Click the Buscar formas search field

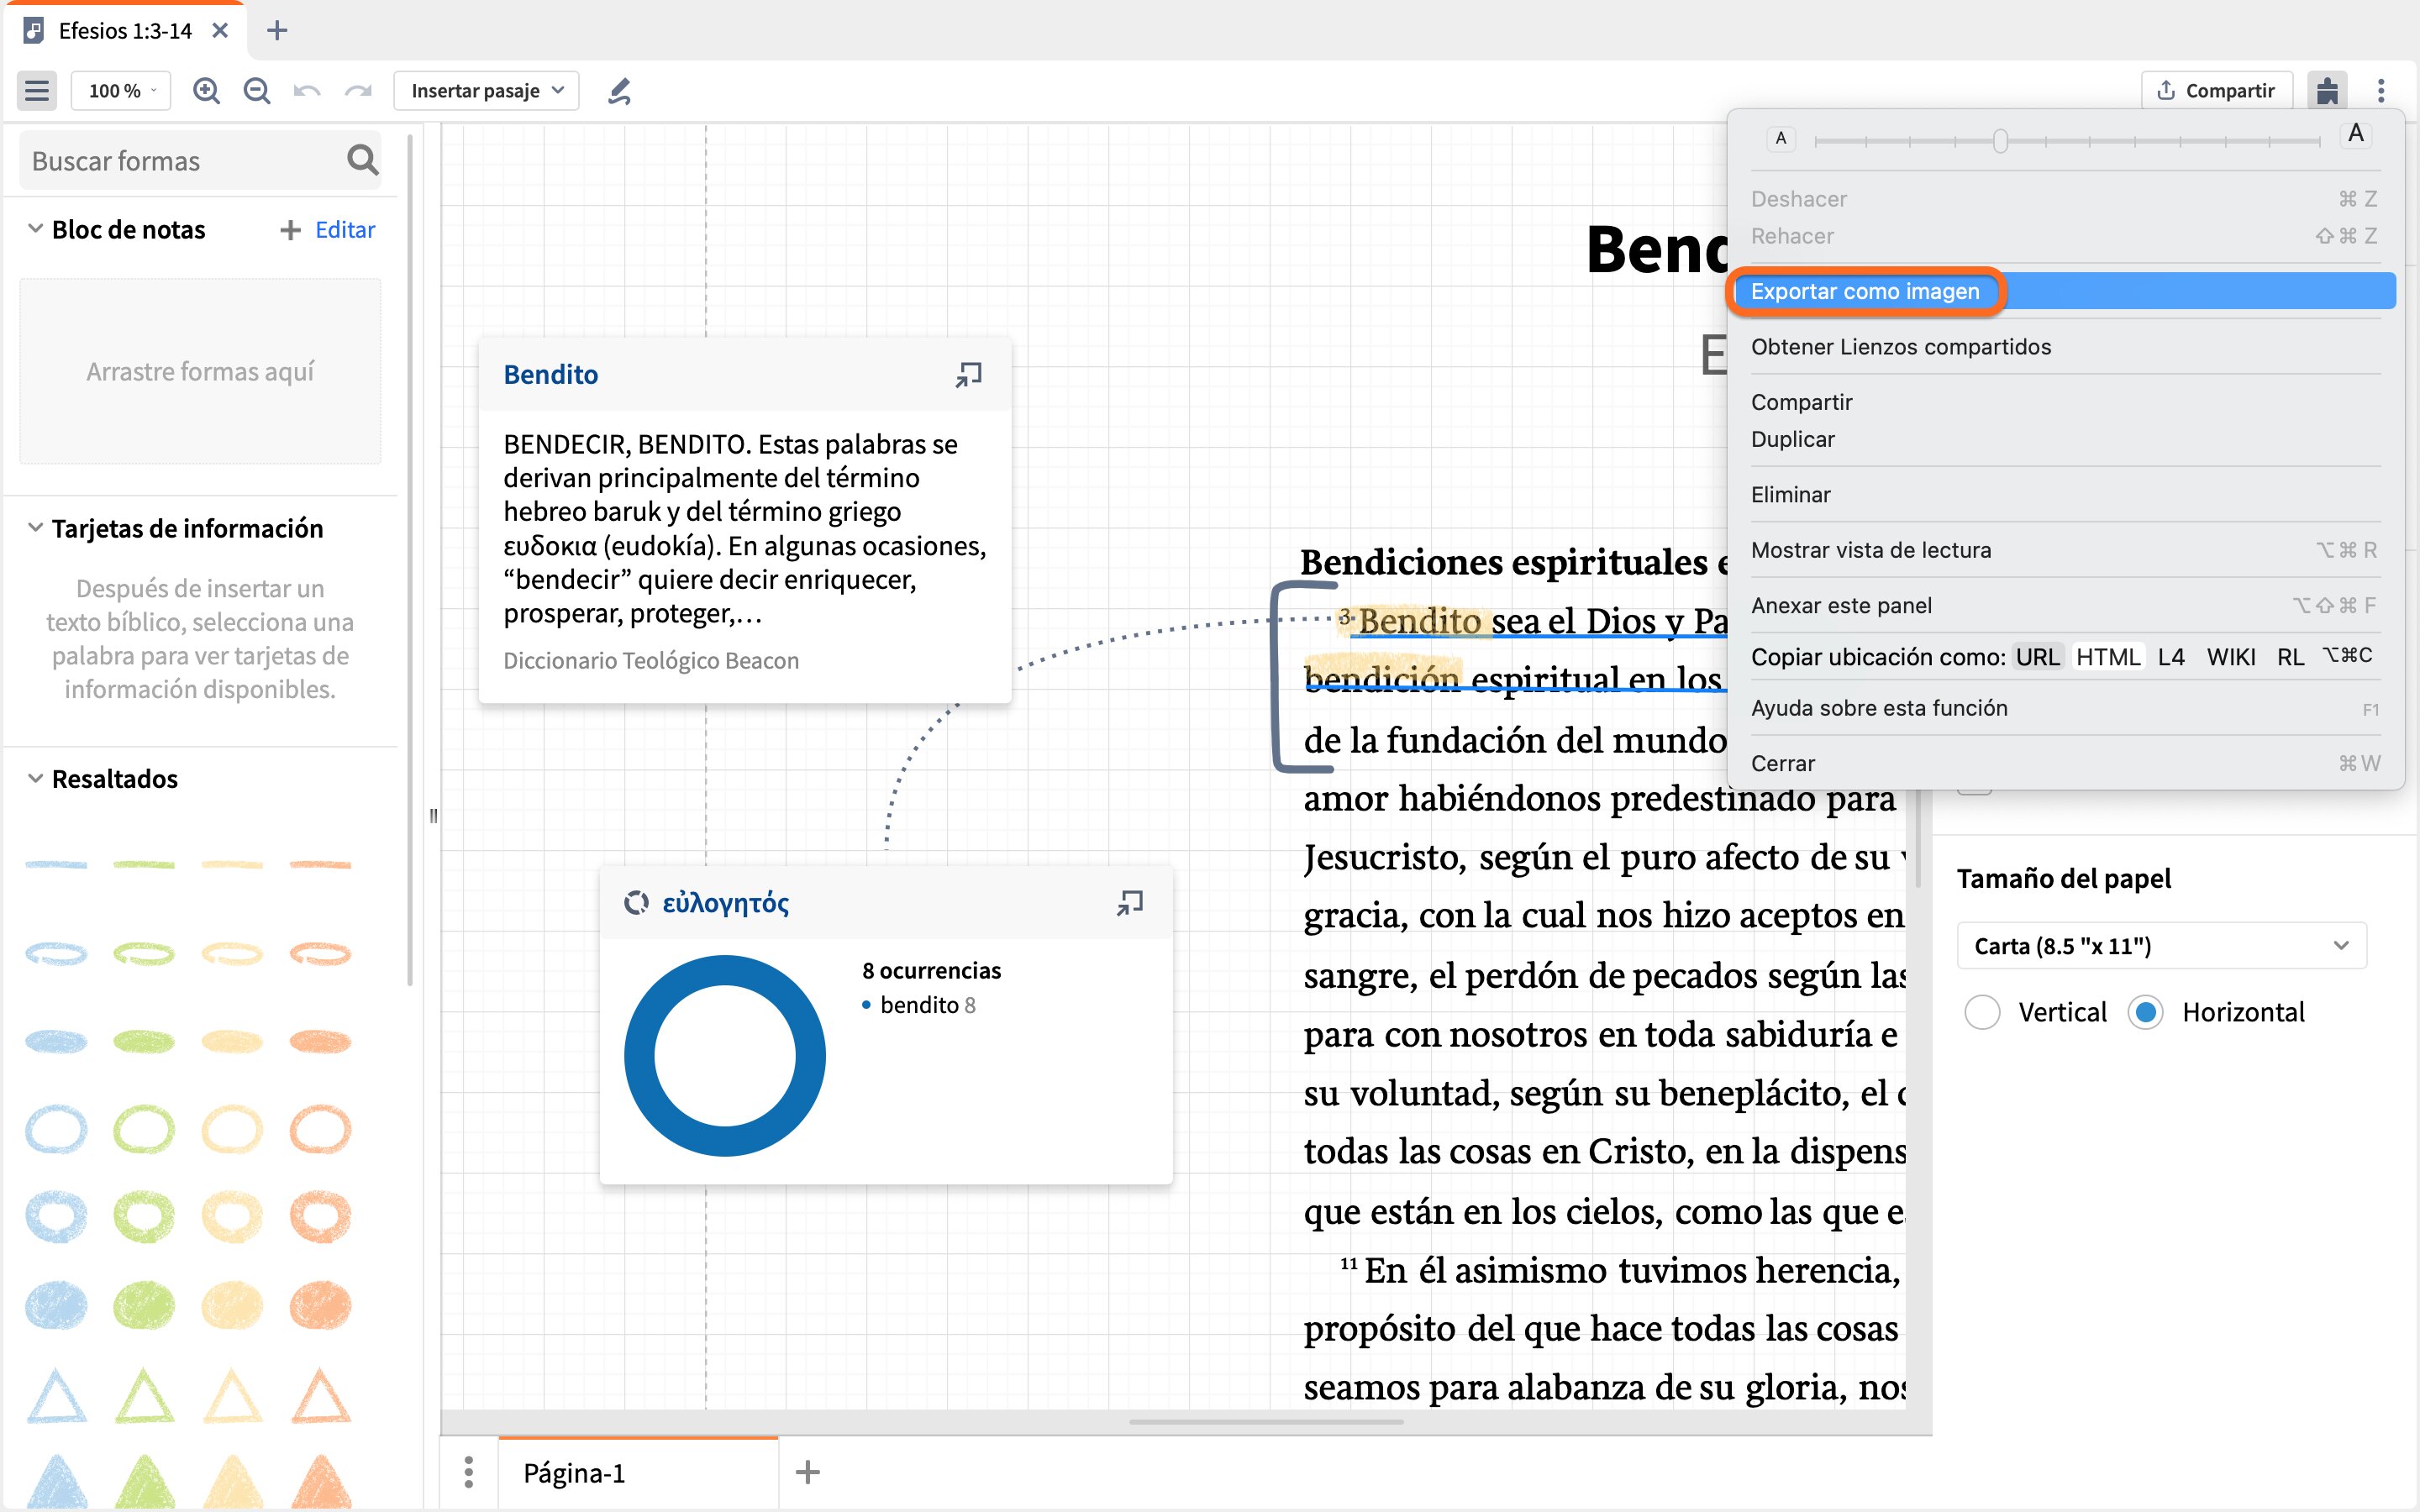coord(200,160)
